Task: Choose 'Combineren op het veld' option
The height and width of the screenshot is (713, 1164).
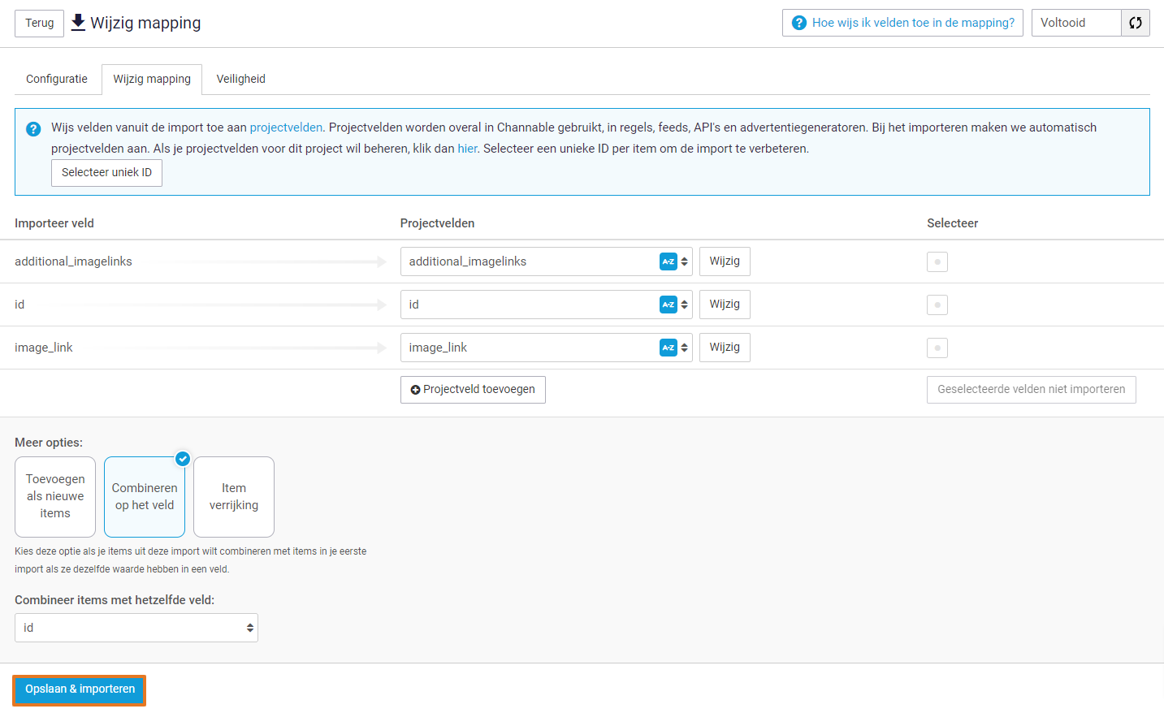Action: [x=145, y=497]
